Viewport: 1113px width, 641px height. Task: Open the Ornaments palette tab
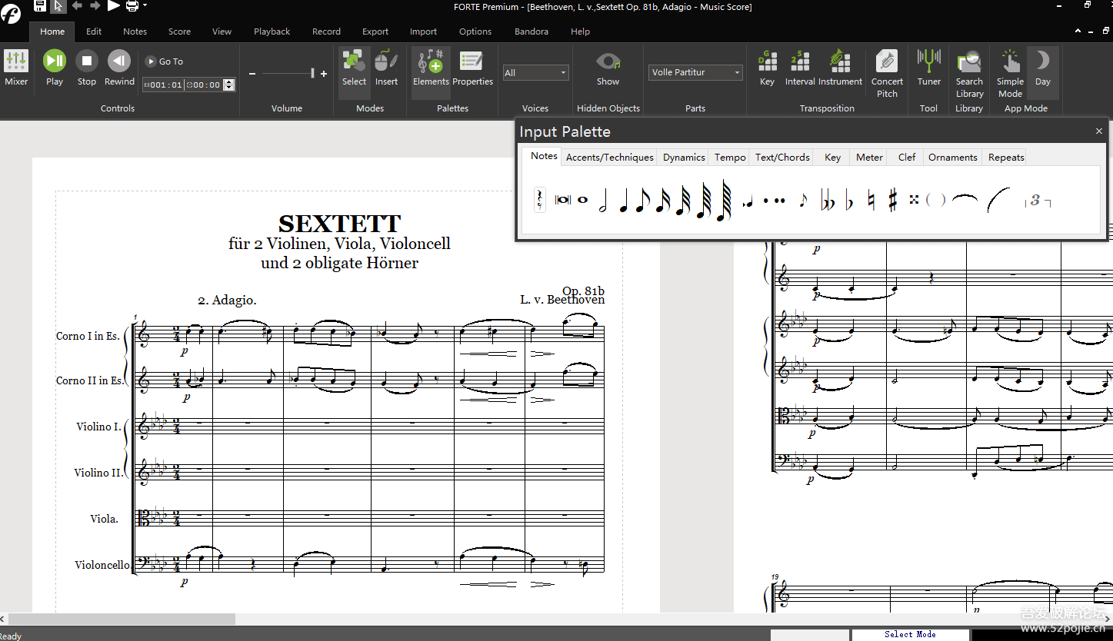[952, 157]
